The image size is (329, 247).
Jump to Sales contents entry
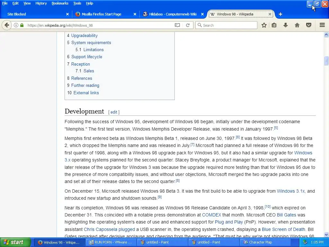(x=89, y=71)
